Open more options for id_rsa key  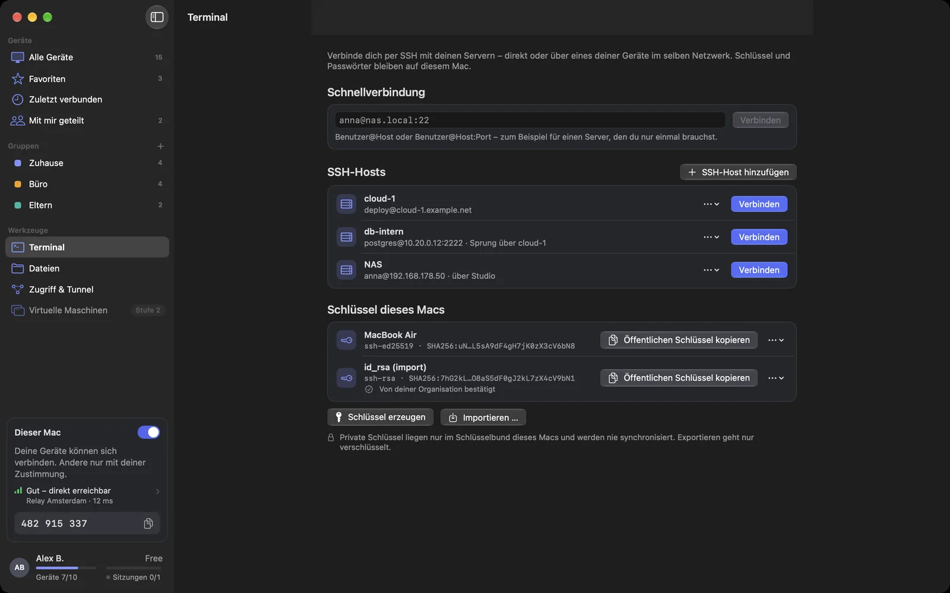click(x=776, y=378)
